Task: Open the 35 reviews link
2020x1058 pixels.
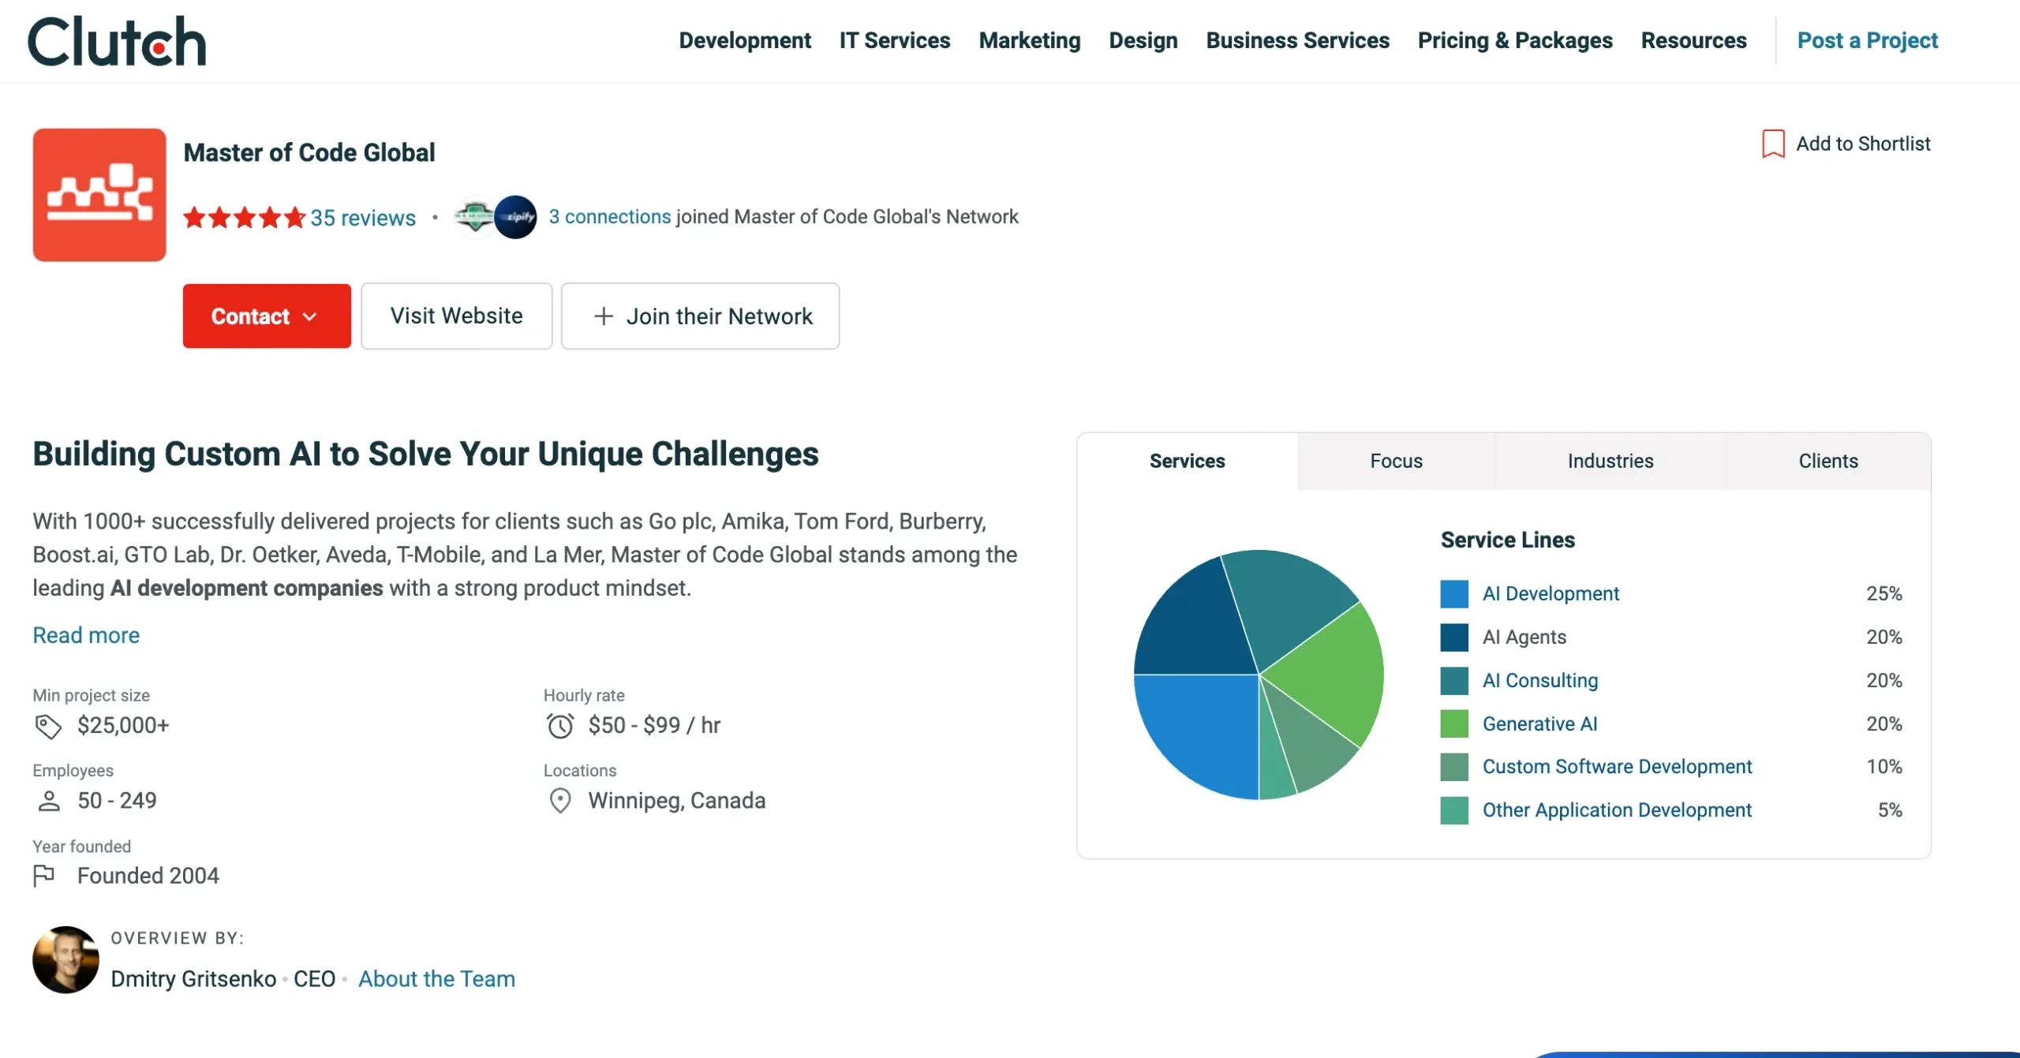Action: (361, 217)
